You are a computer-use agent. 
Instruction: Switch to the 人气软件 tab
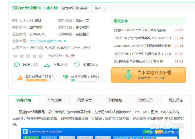click(x=54, y=100)
